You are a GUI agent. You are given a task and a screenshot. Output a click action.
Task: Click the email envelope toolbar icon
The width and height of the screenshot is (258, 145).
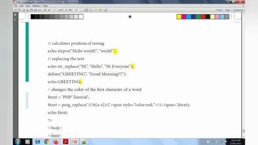(40, 10)
